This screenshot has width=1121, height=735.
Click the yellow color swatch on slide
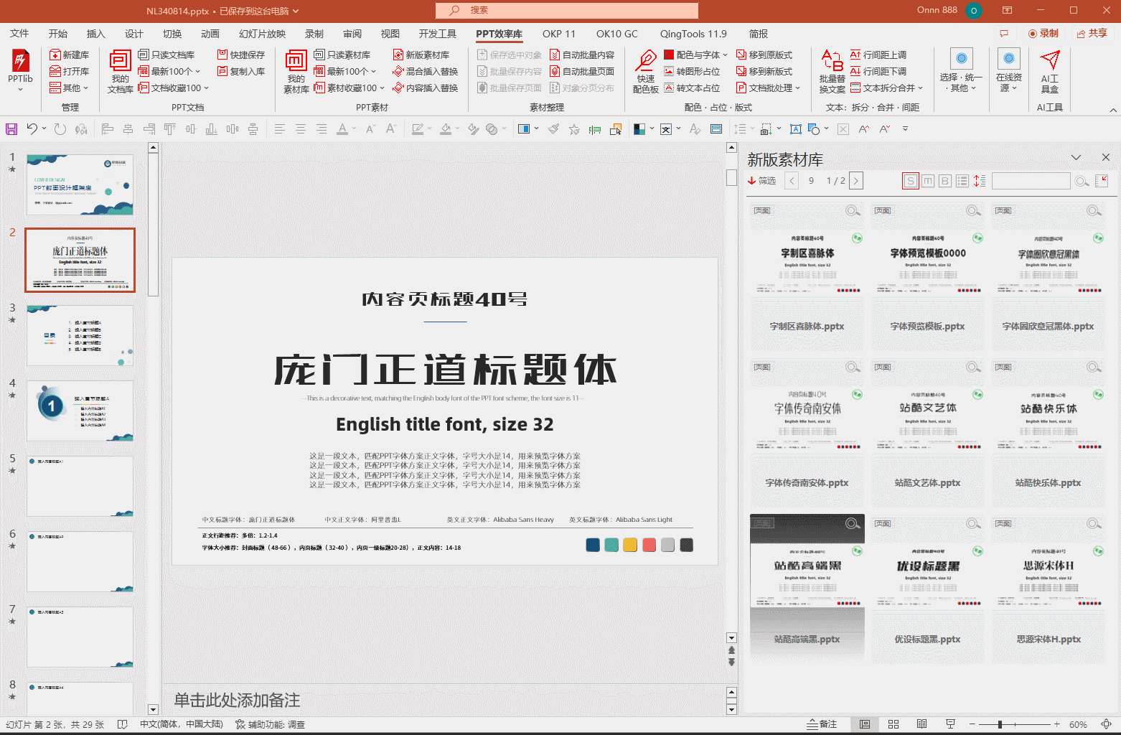pyautogui.click(x=630, y=545)
